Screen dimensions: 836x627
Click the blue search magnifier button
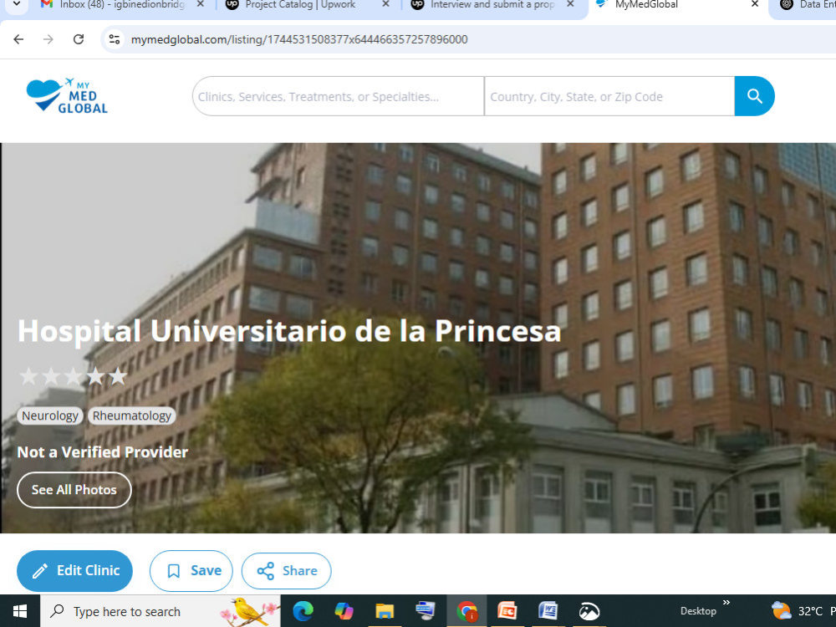coord(754,96)
